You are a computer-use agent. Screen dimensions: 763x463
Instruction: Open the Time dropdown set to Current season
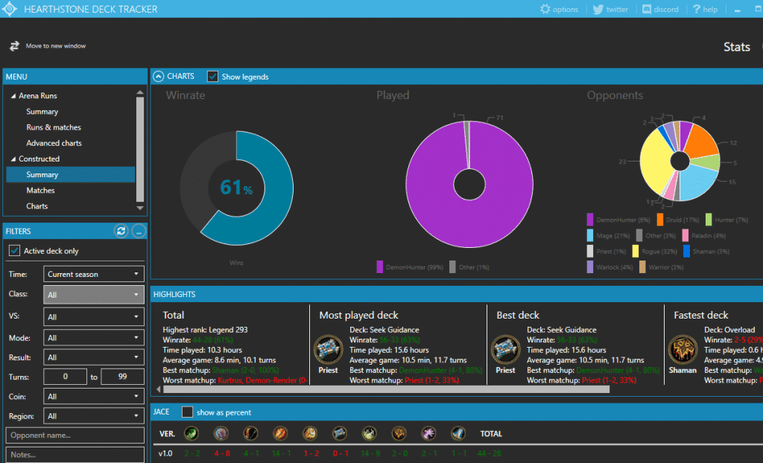[93, 274]
